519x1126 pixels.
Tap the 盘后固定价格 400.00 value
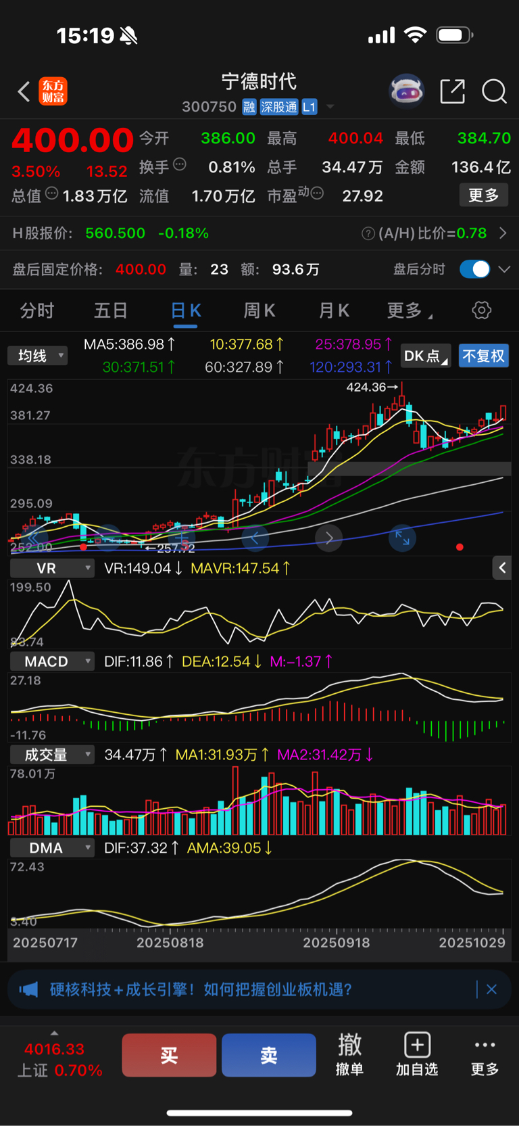141,269
